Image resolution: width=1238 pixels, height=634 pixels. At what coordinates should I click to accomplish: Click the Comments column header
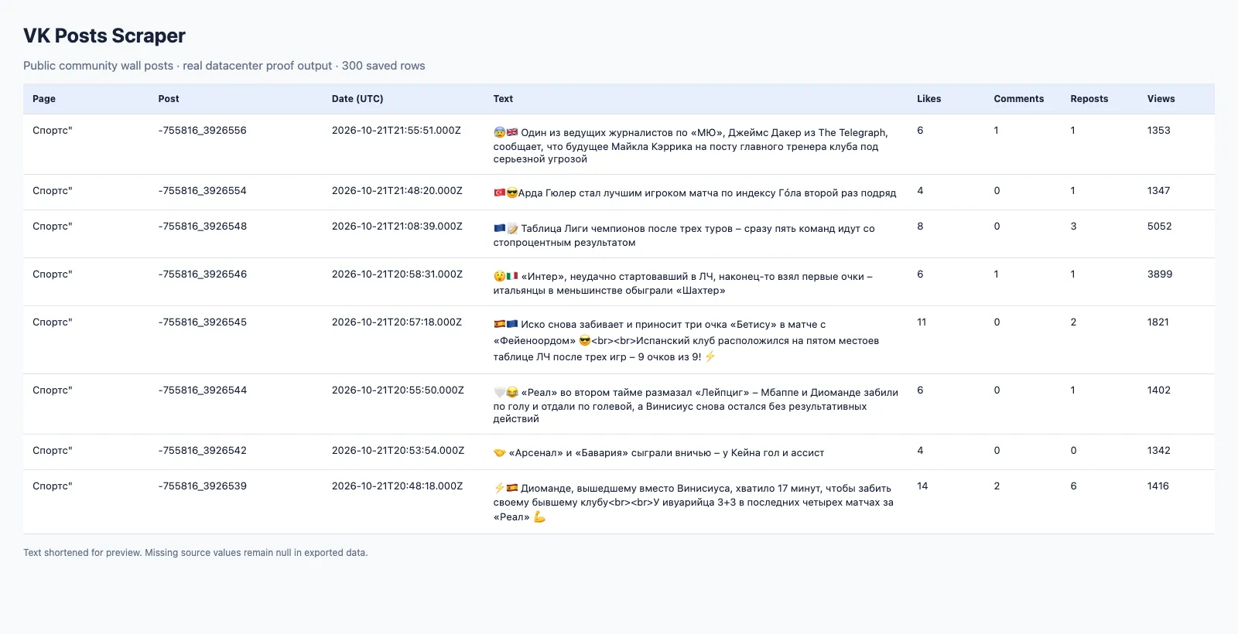click(1019, 99)
